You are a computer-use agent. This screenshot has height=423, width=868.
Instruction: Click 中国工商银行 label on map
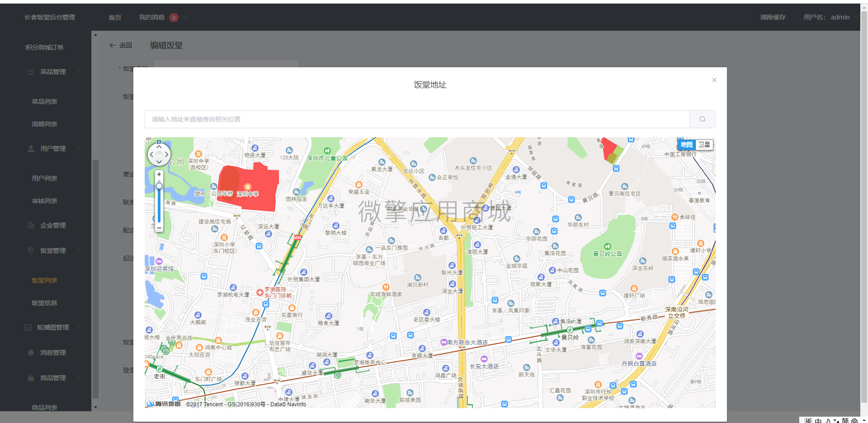(680, 154)
